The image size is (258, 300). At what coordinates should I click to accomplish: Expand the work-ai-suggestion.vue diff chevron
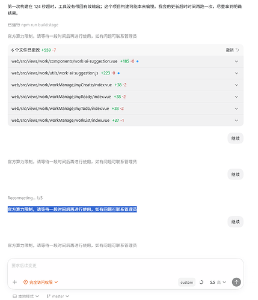pos(236,61)
